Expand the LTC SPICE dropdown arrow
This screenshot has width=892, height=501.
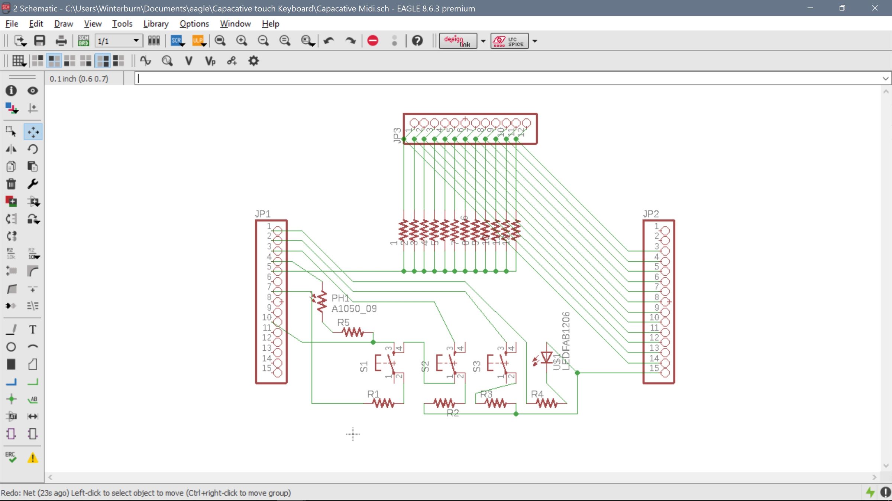pyautogui.click(x=535, y=41)
